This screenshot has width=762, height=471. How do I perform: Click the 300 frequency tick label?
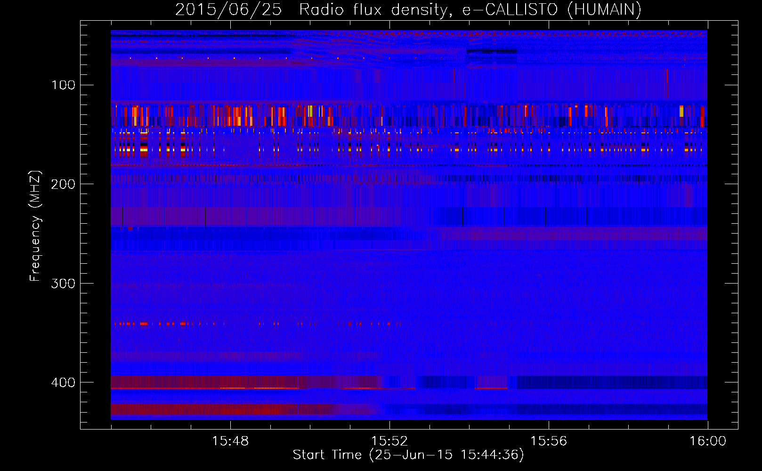click(x=64, y=283)
